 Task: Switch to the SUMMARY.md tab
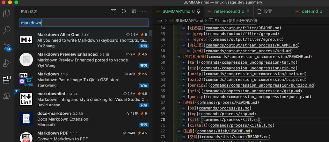pos(178,11)
